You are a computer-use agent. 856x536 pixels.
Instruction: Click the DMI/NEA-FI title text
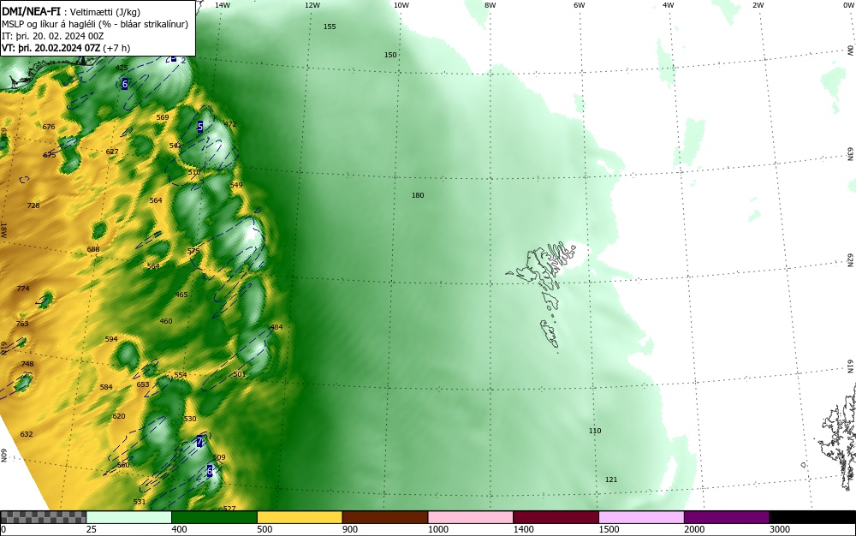[31, 11]
